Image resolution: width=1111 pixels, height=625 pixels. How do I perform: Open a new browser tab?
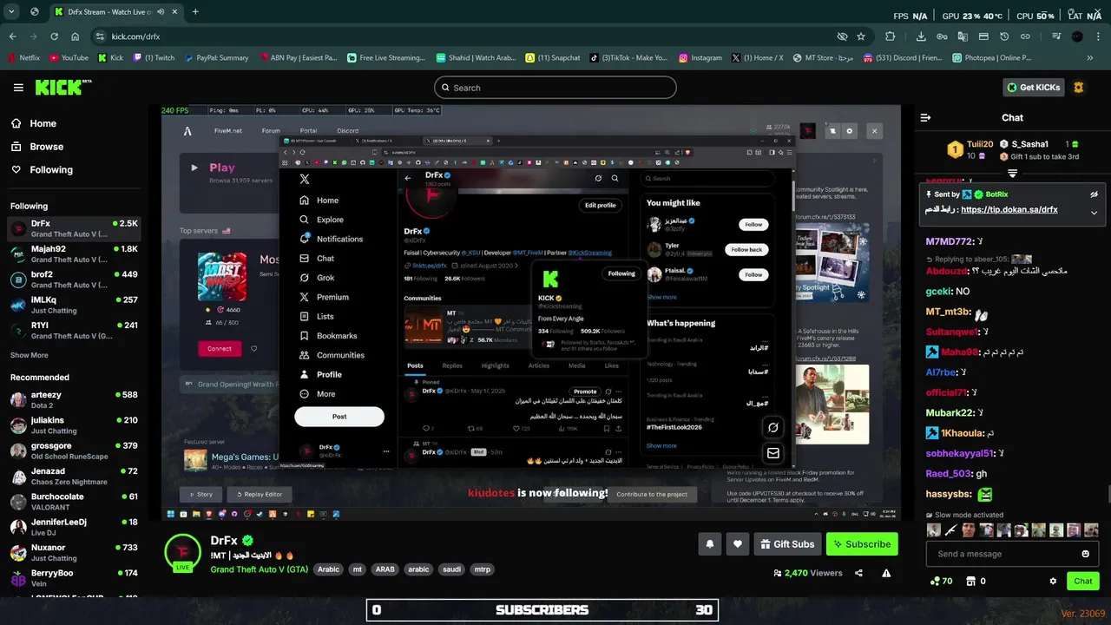[x=195, y=12]
